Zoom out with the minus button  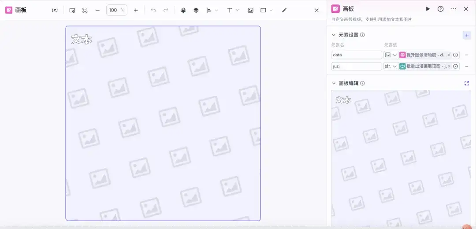click(97, 10)
